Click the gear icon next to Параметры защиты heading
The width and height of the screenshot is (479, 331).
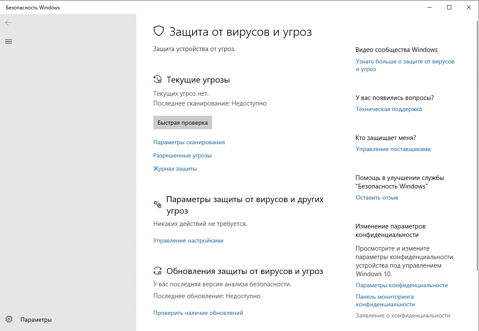157,205
